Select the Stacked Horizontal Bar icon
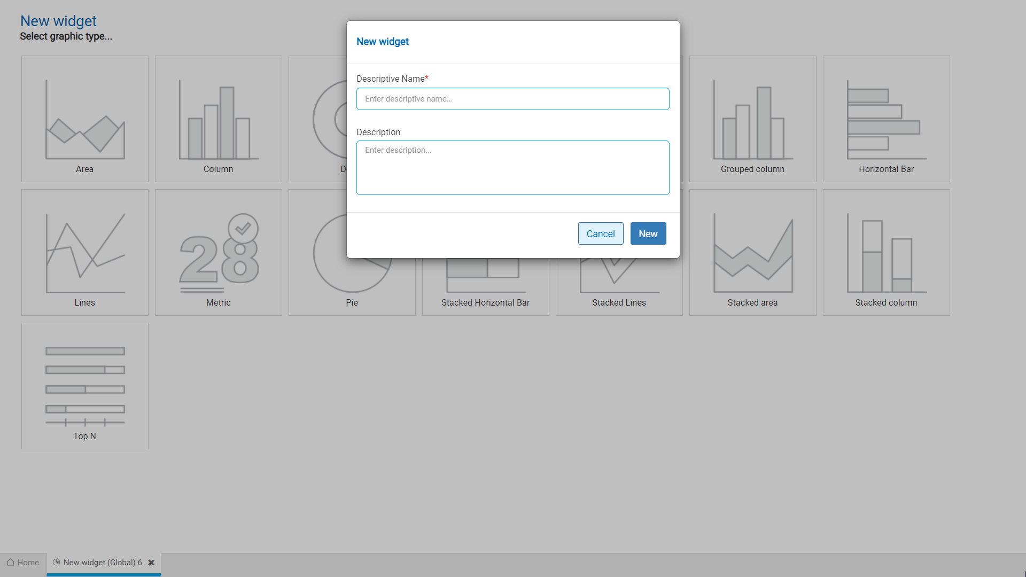Screen dimensions: 1026x577 (486, 252)
